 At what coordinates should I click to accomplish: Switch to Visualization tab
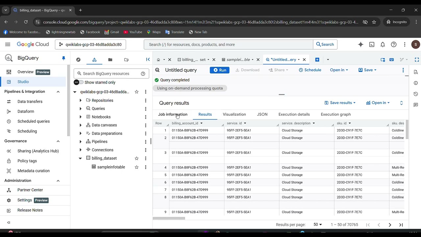point(234,114)
